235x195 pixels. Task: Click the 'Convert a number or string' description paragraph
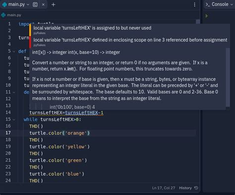120,66
